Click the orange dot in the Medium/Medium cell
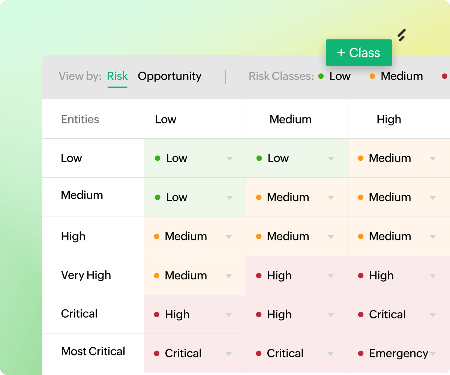This screenshot has width=450, height=375. tap(259, 197)
